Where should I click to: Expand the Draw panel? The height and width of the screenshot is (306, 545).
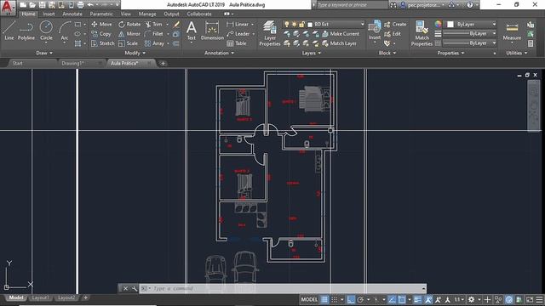[x=44, y=53]
